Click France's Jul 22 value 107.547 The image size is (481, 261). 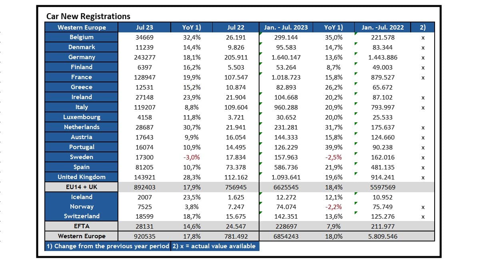point(236,78)
